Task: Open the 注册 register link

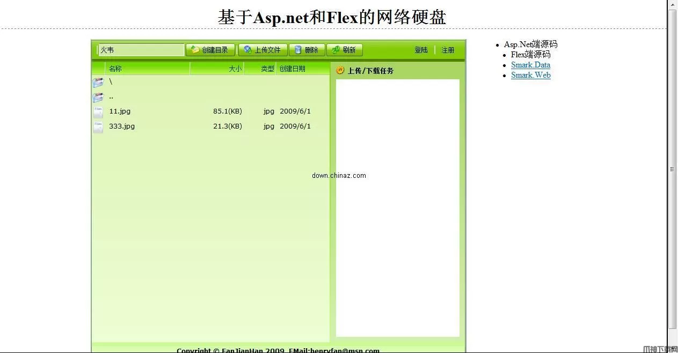Action: point(448,50)
